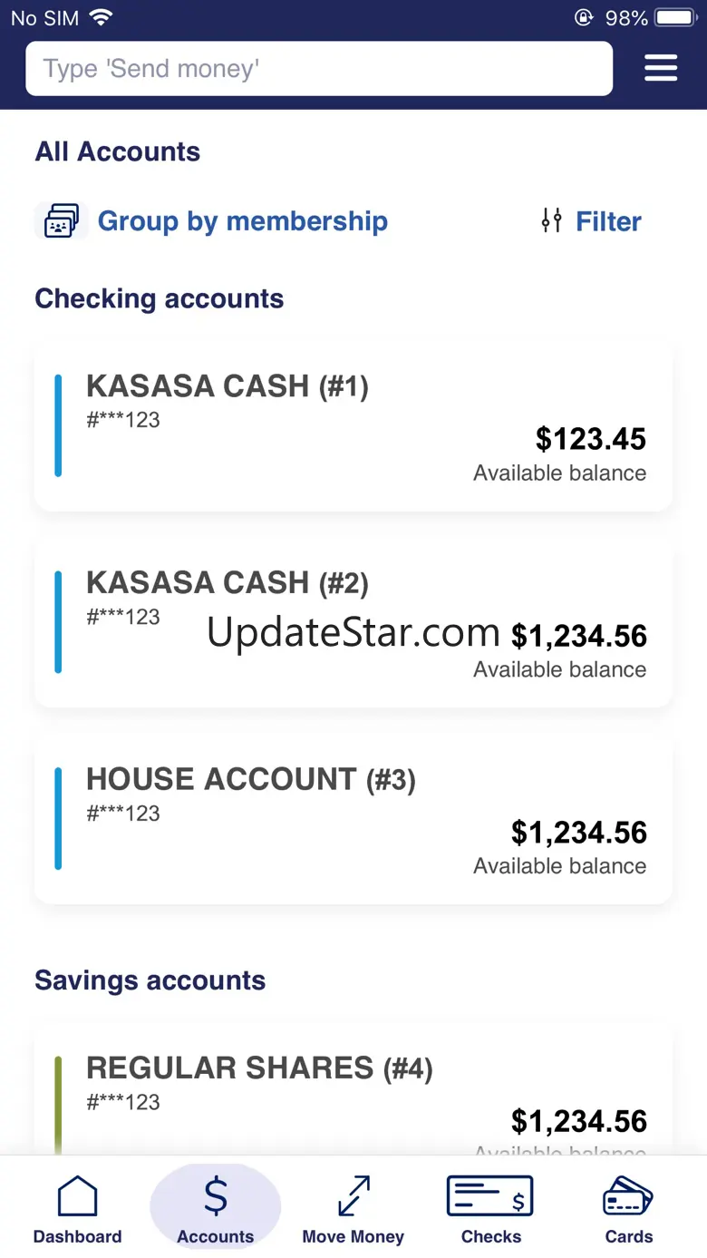
Task: Select the Group by membership link
Action: [242, 221]
